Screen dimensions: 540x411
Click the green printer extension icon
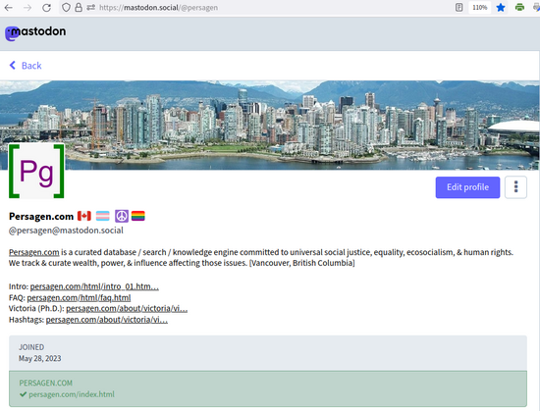pyautogui.click(x=519, y=7)
